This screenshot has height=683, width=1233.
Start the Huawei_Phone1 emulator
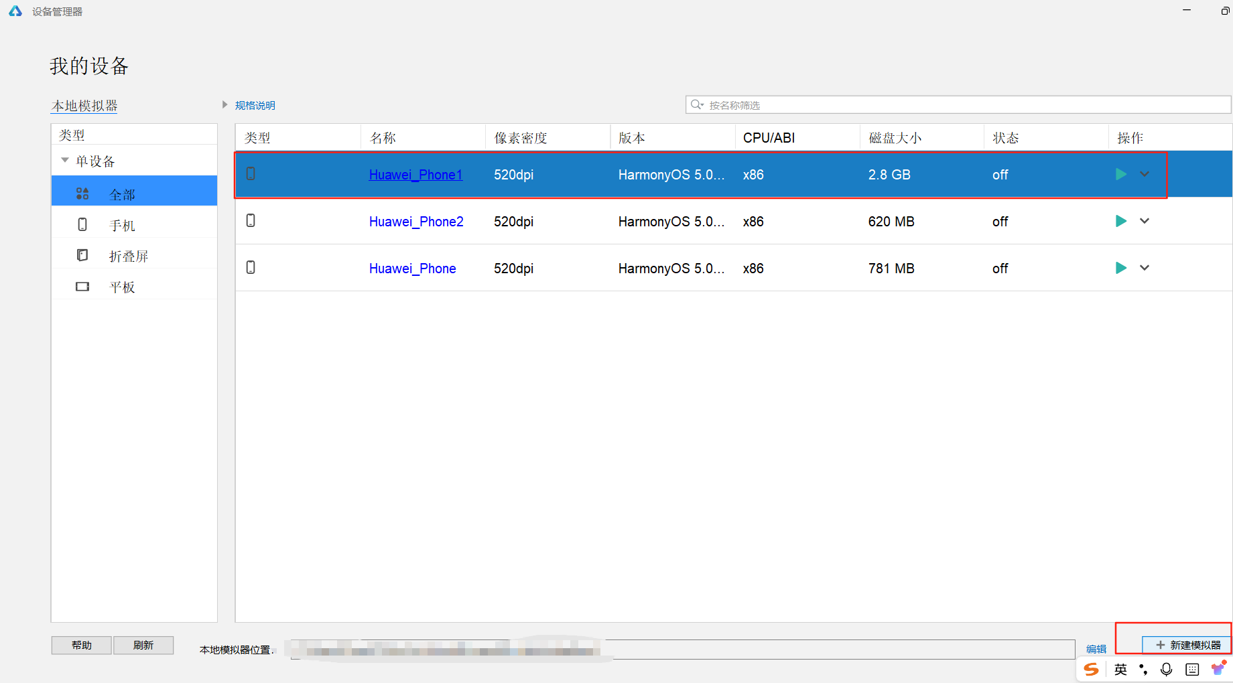pyautogui.click(x=1120, y=174)
